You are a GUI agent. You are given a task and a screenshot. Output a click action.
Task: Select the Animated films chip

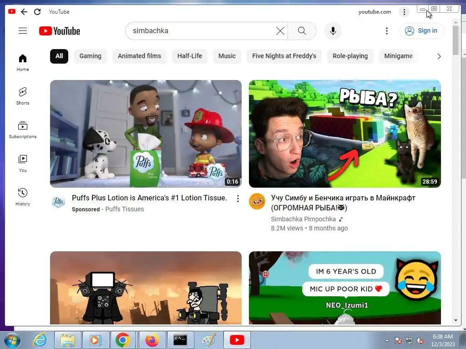139,56
